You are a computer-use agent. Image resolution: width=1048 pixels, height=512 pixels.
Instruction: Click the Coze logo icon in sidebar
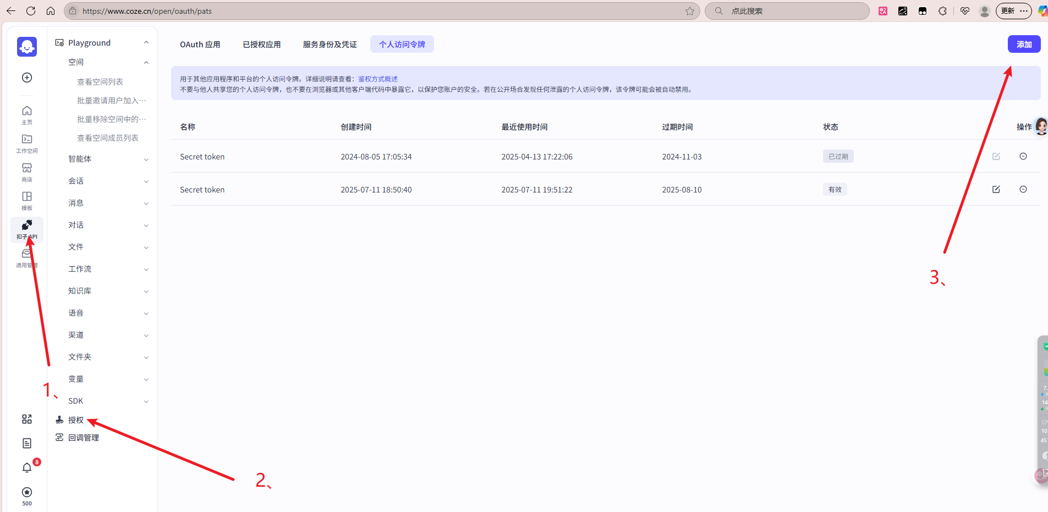(26, 47)
